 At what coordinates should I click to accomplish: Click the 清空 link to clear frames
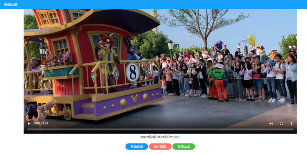point(177,137)
